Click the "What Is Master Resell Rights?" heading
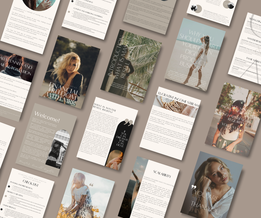 point(103,107)
